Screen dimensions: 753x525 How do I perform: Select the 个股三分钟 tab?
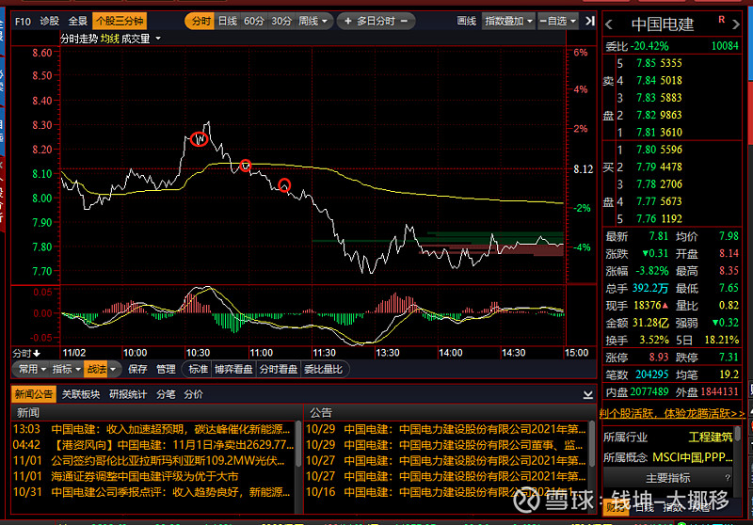point(120,22)
